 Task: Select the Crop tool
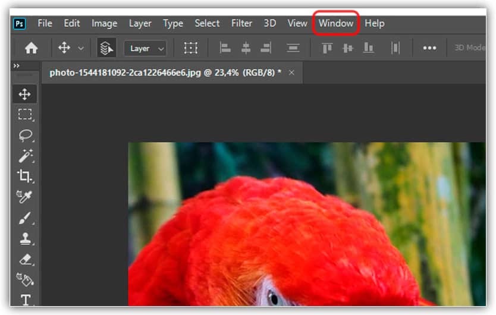tap(24, 176)
